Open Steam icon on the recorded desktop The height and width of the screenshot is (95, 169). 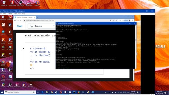10,25
